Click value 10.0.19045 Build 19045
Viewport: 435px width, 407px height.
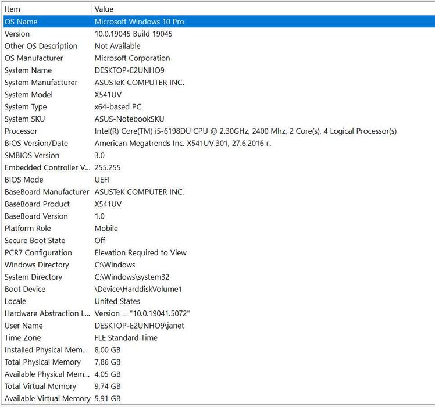133,34
